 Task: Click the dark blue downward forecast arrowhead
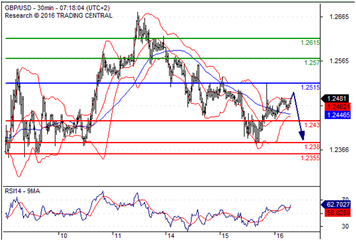click(302, 136)
